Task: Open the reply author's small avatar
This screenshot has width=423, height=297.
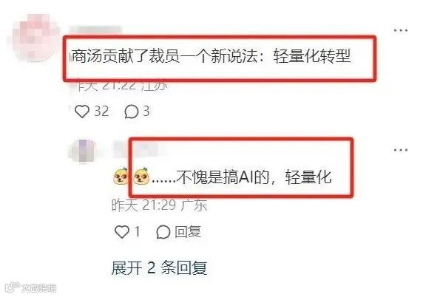Action: pos(83,151)
